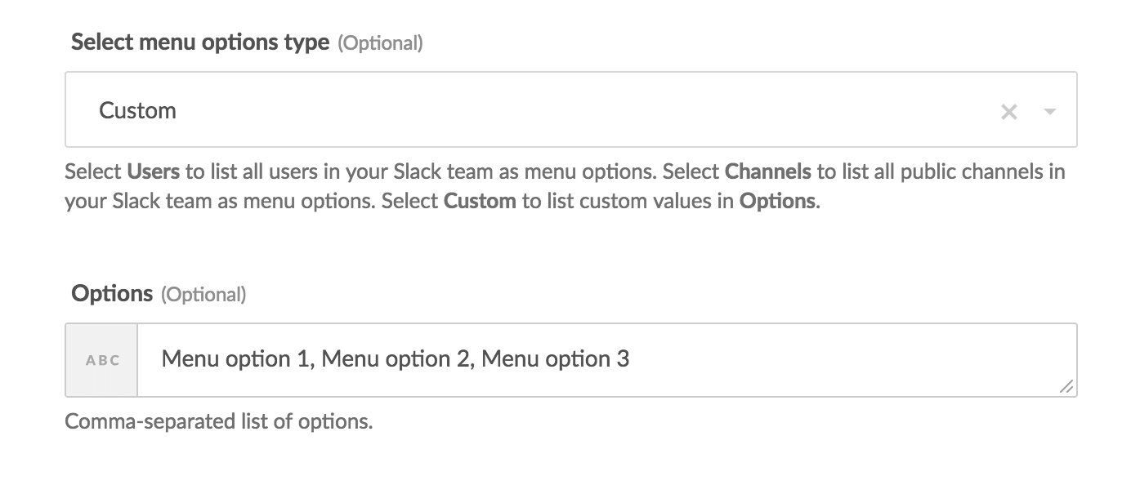Click the Custom value in the selector
Image resolution: width=1140 pixels, height=485 pixels.
coord(137,110)
